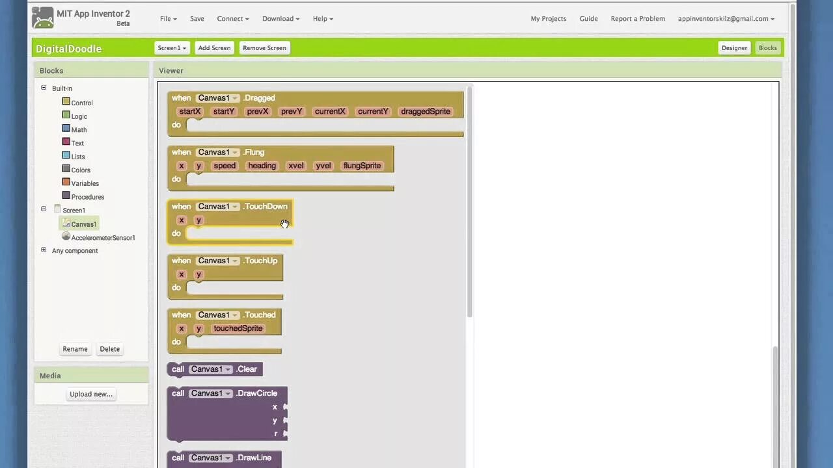This screenshot has height=468, width=833.
Task: Select the xvel parameter
Action: pyautogui.click(x=296, y=166)
